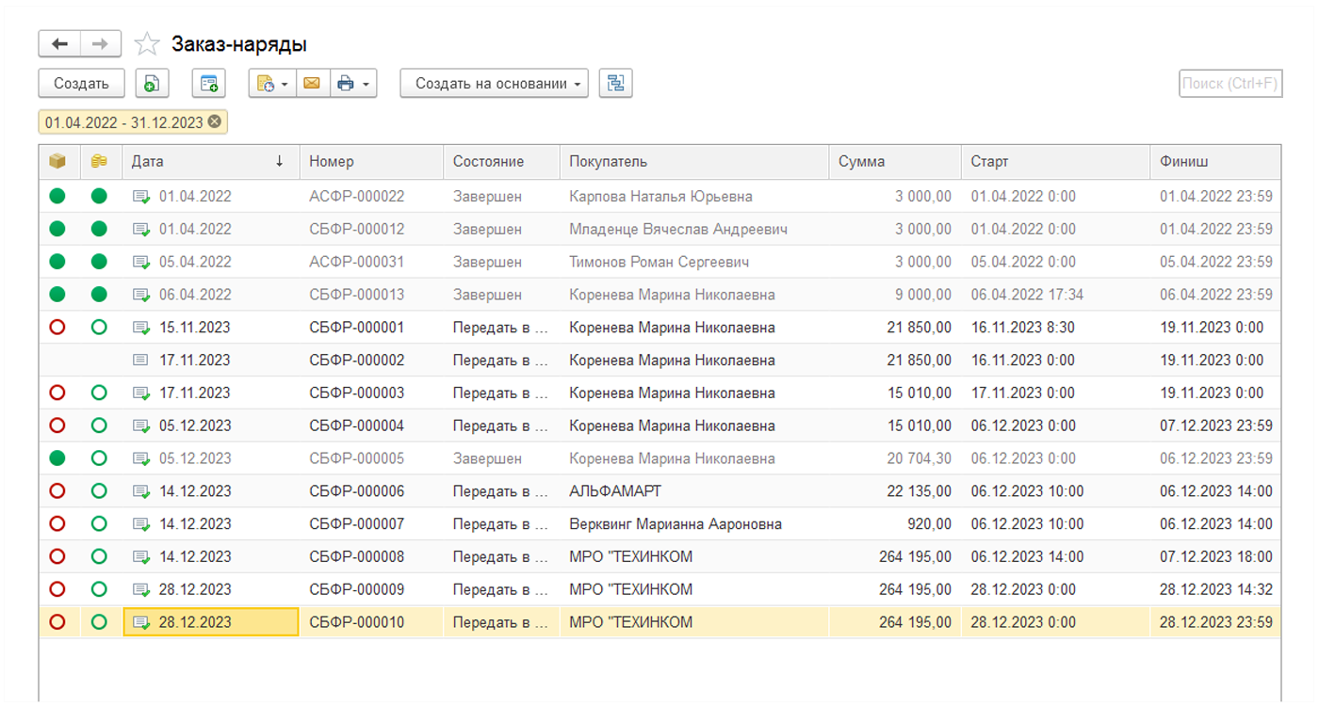Click the filled green box-column circle in row СБФР-000013
The height and width of the screenshot is (706, 1319).
tap(57, 295)
